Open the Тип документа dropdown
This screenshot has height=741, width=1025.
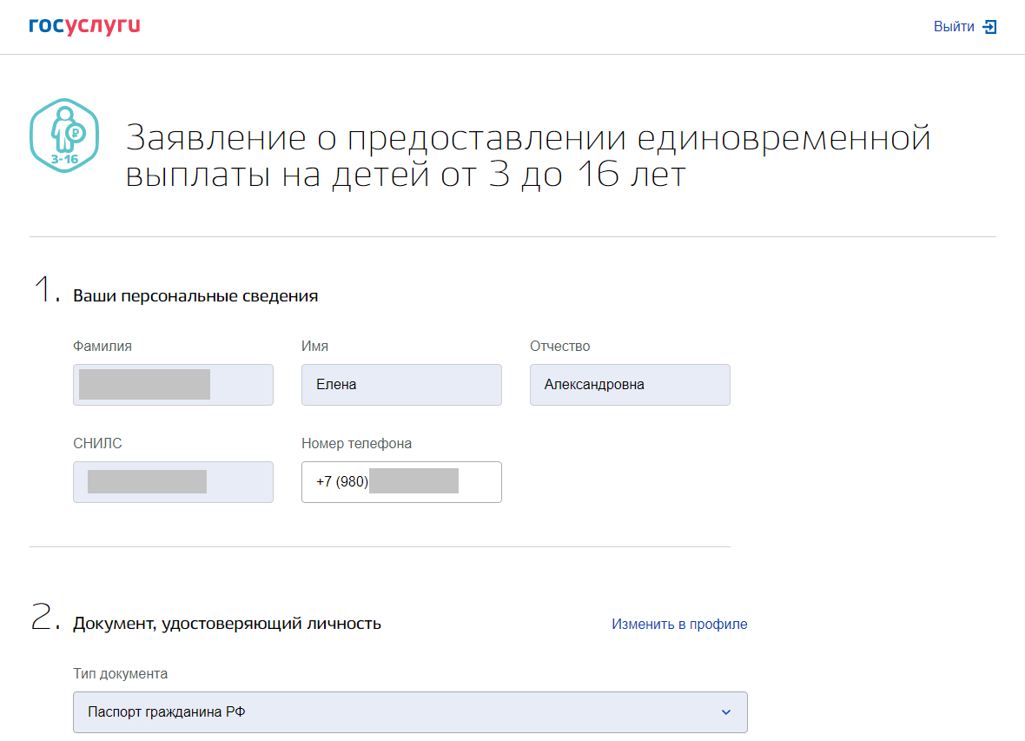click(x=410, y=712)
